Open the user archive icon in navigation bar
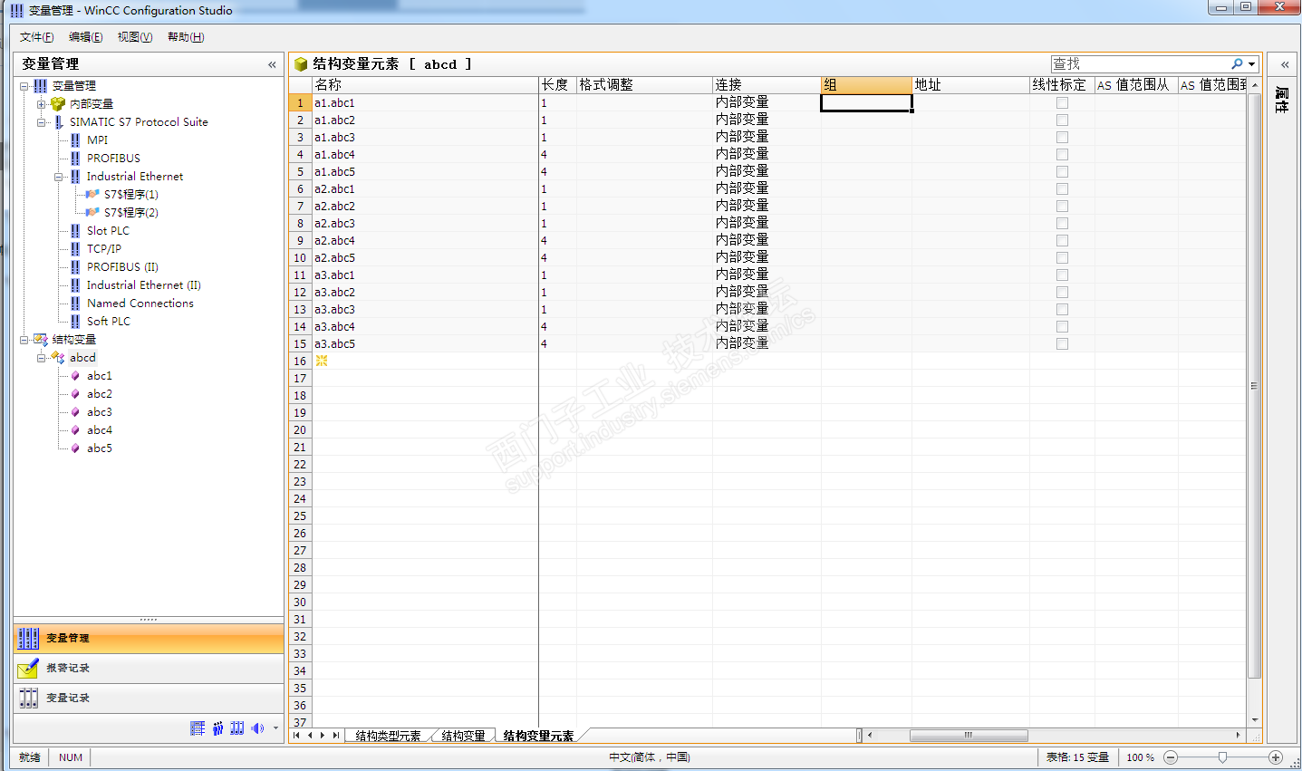The width and height of the screenshot is (1302, 771). point(237,728)
